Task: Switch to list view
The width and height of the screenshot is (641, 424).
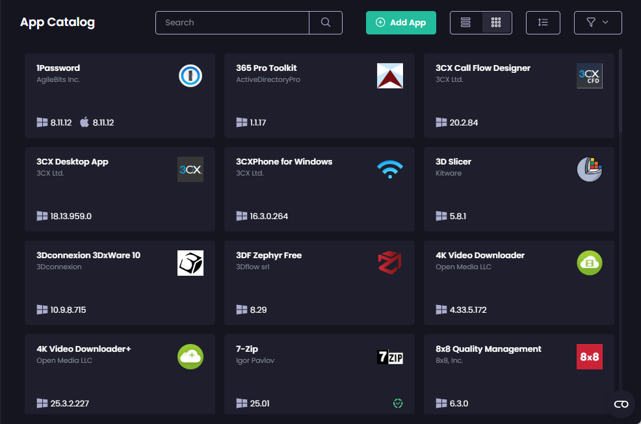Action: [x=465, y=22]
